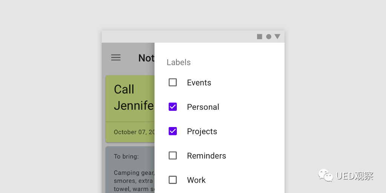
Task: Enable the Events label checkbox
Action: click(x=173, y=82)
